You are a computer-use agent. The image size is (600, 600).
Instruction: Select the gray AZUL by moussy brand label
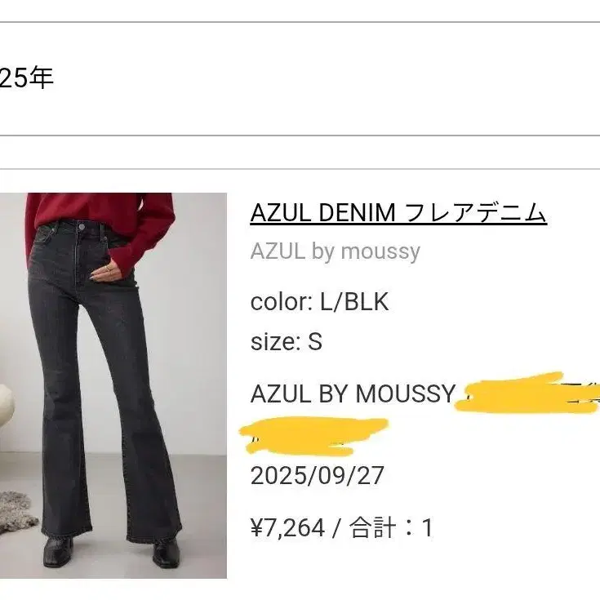[x=336, y=251]
